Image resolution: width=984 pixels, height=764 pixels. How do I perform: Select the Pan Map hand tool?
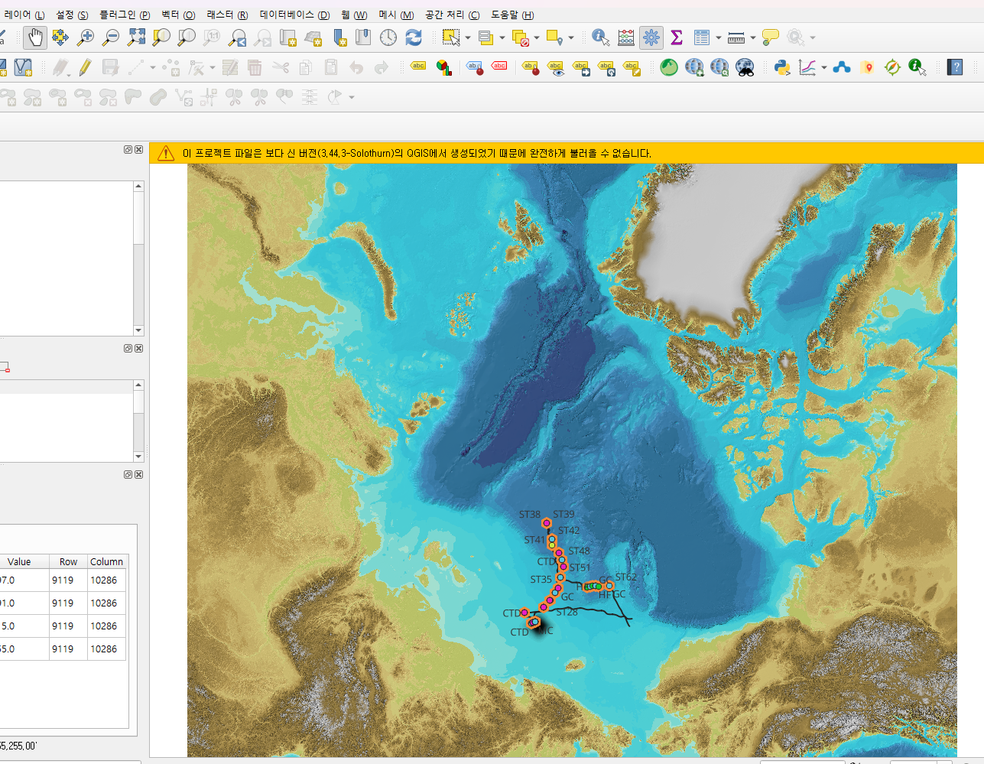[35, 37]
